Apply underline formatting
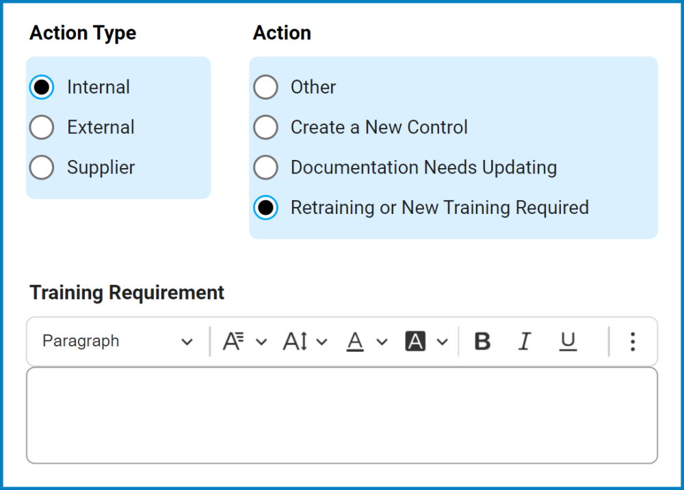 click(x=567, y=341)
